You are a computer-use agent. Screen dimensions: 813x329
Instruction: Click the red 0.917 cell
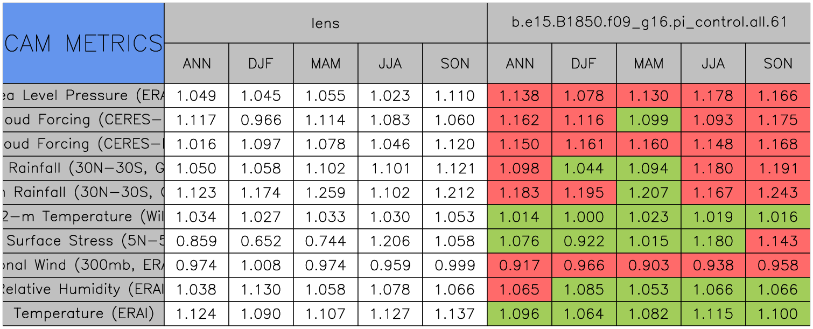tap(520, 265)
